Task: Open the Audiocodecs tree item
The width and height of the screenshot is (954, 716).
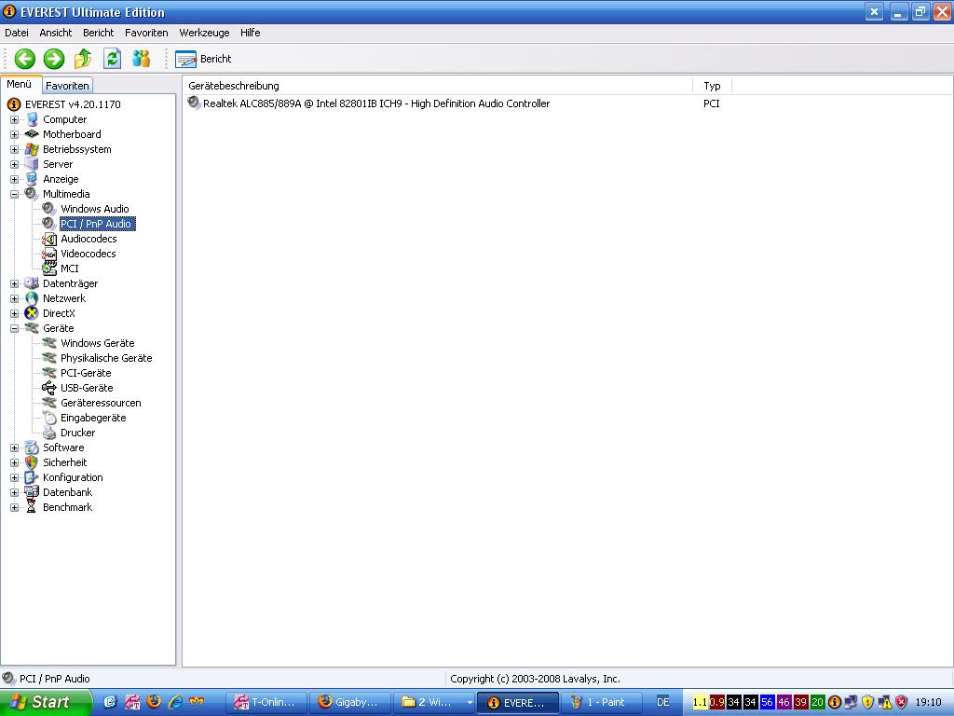Action: click(89, 239)
